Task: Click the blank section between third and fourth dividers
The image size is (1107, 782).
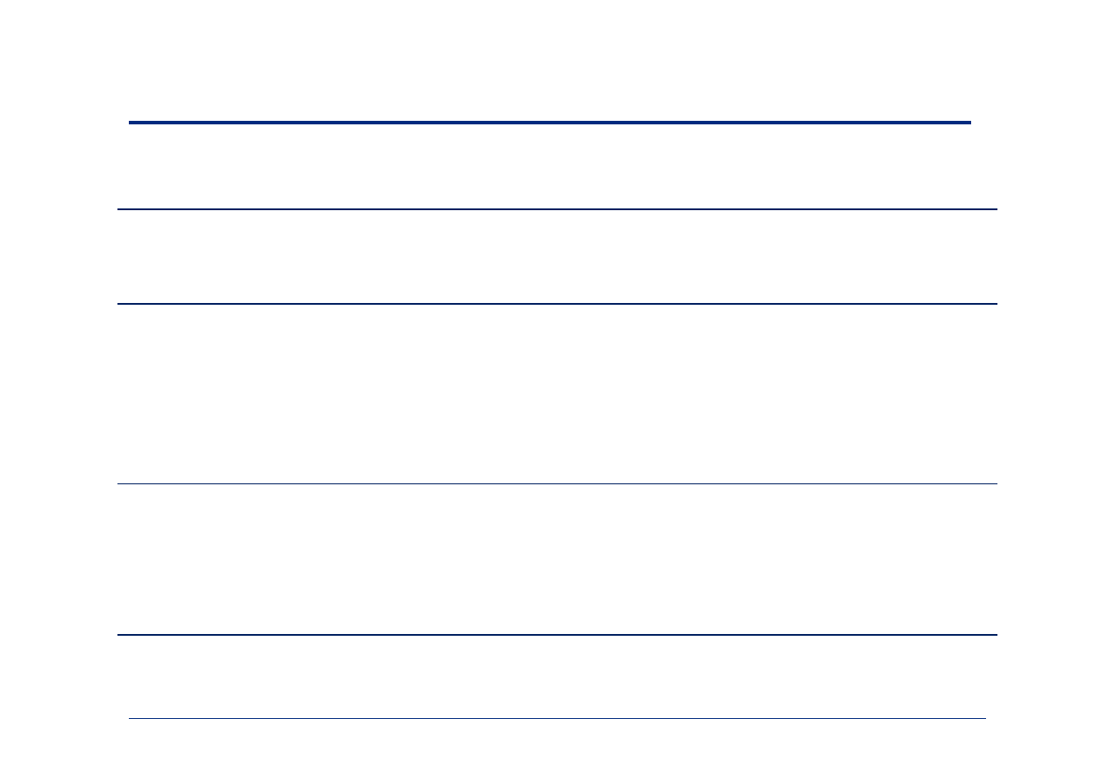Action: 557,559
